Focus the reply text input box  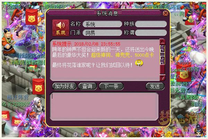tap(104, 106)
